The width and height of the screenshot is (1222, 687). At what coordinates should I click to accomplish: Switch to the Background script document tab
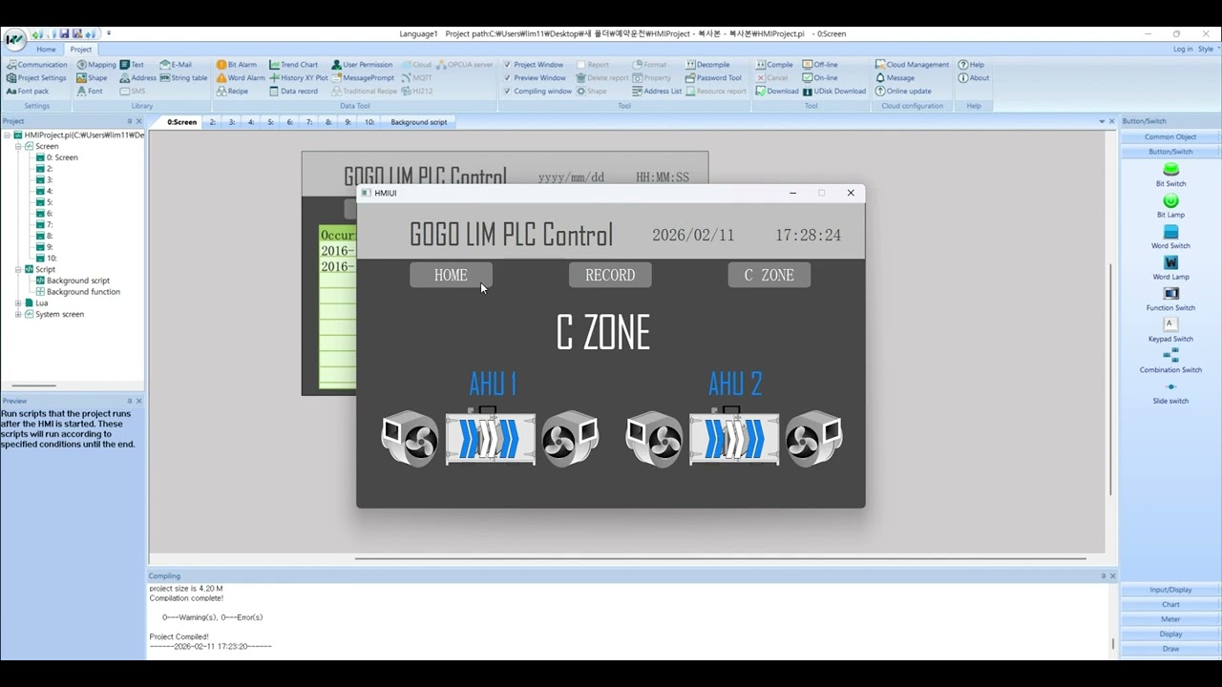[x=418, y=122]
